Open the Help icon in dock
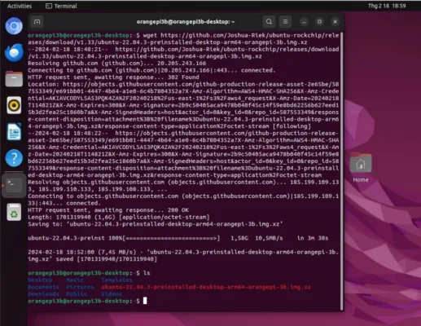 coord(14,158)
